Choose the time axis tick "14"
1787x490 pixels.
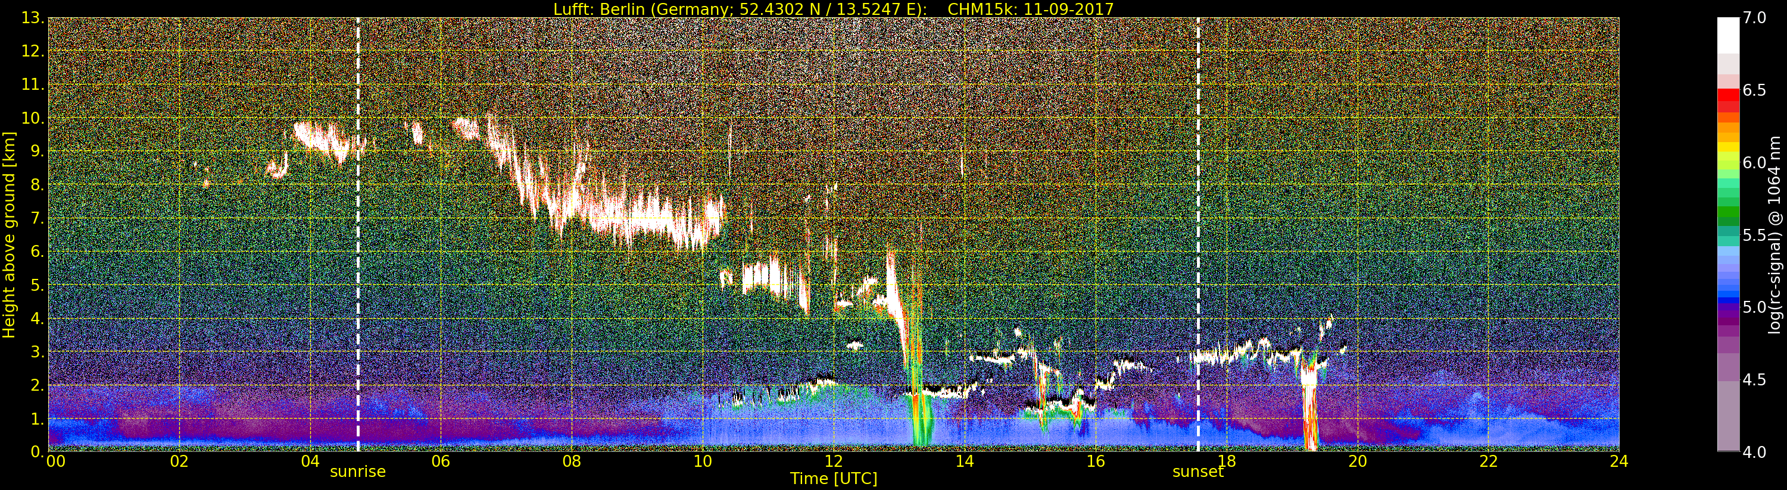click(964, 461)
